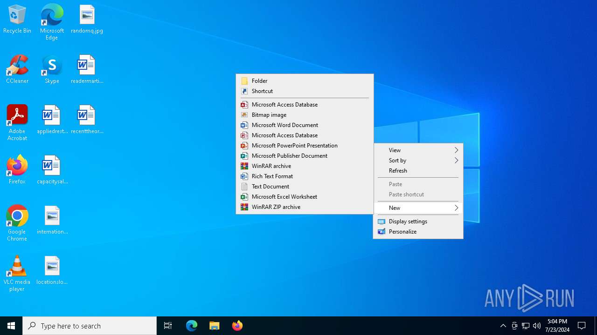The width and height of the screenshot is (597, 335).
Task: Select the recenttheor... Word document
Action: tap(87, 120)
